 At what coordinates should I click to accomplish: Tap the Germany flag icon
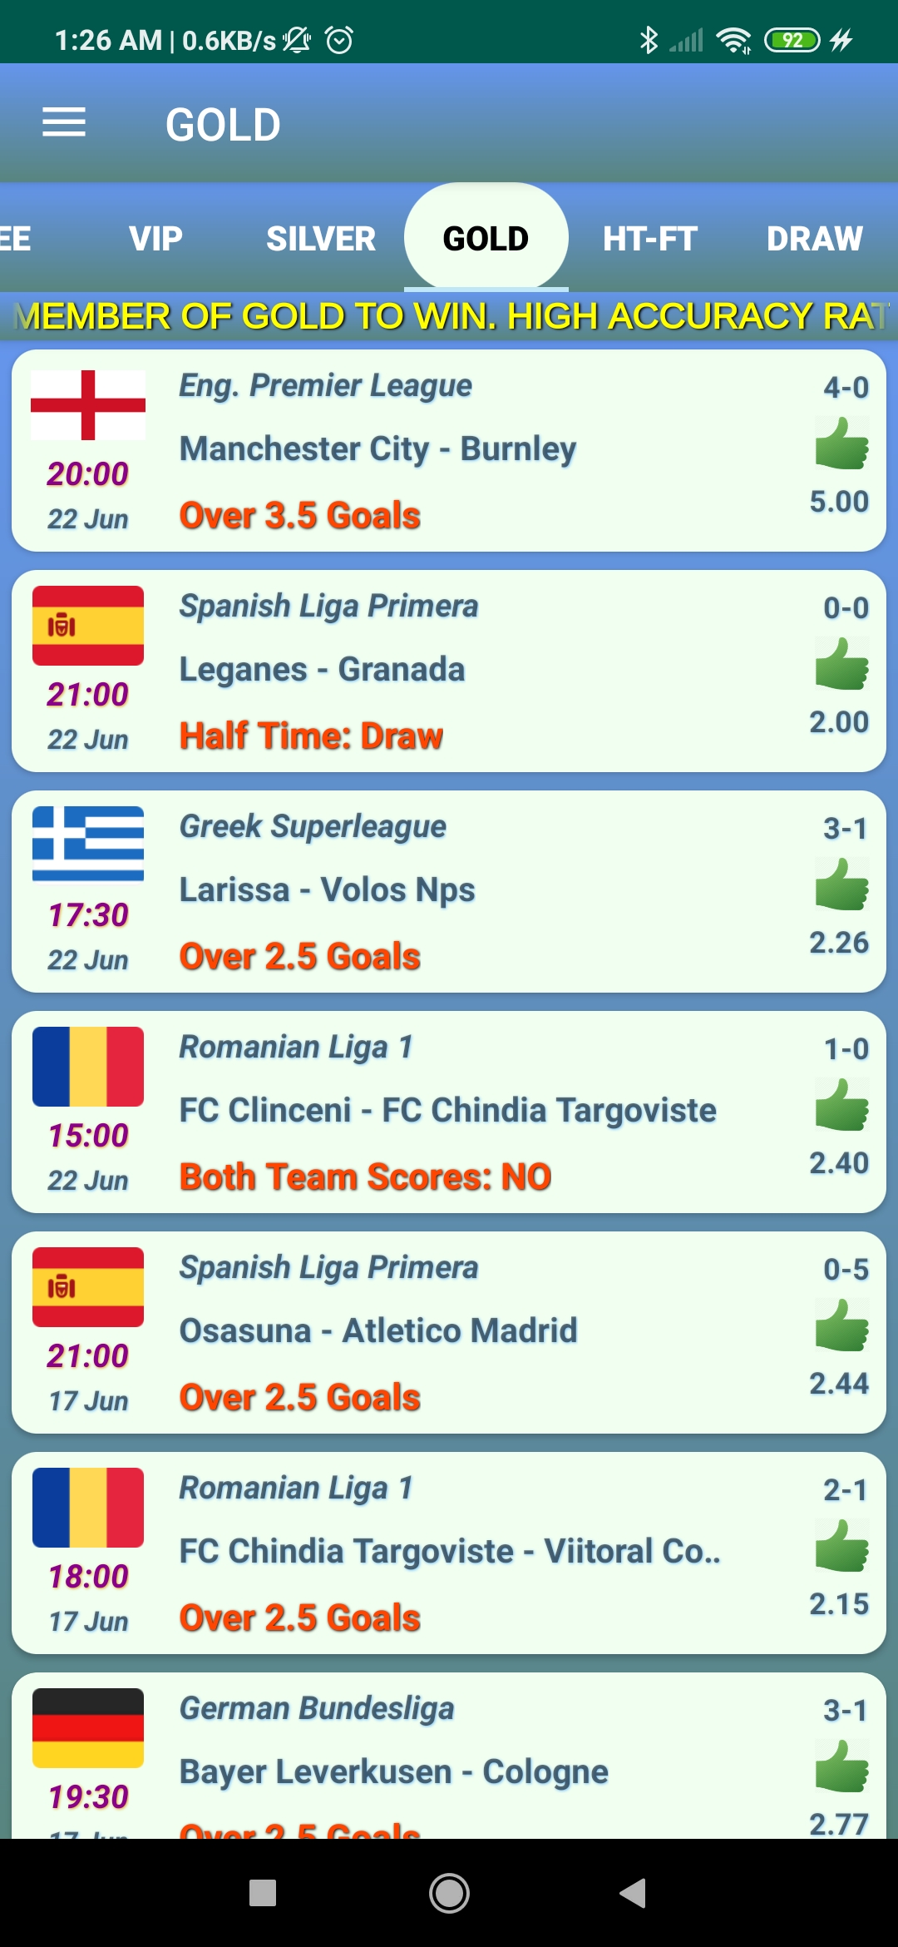click(88, 1727)
